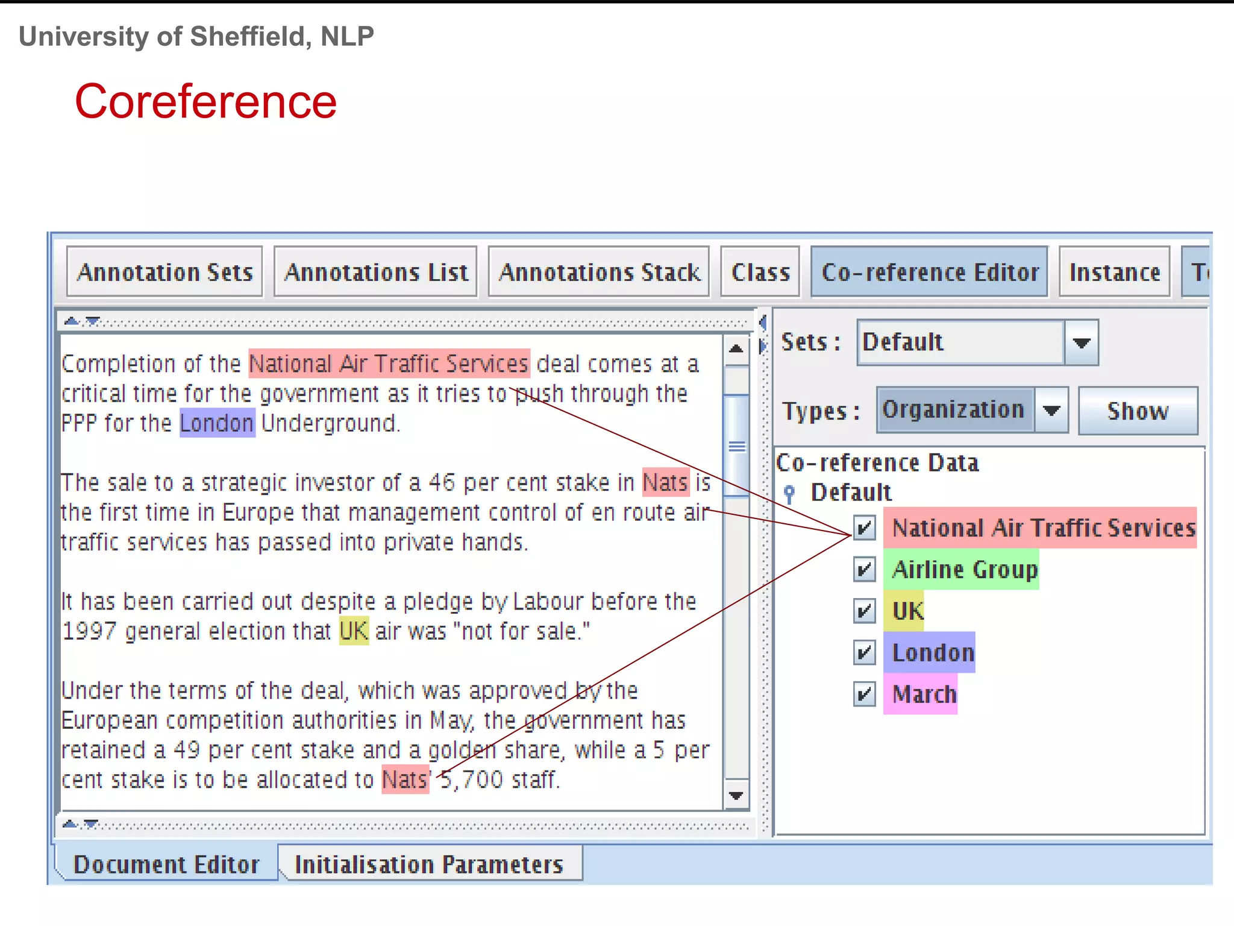
Task: Open the Annotation Sets tab
Action: 164,272
